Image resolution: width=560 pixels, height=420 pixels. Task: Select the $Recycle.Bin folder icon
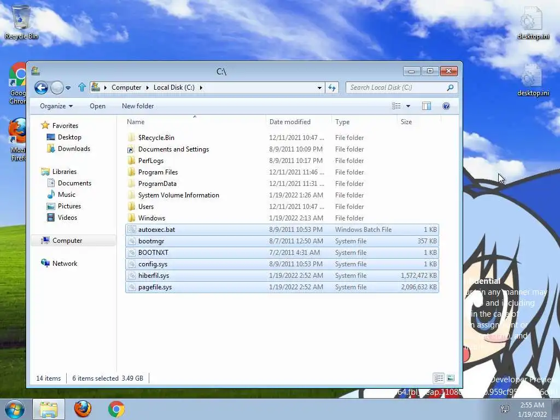coord(131,137)
